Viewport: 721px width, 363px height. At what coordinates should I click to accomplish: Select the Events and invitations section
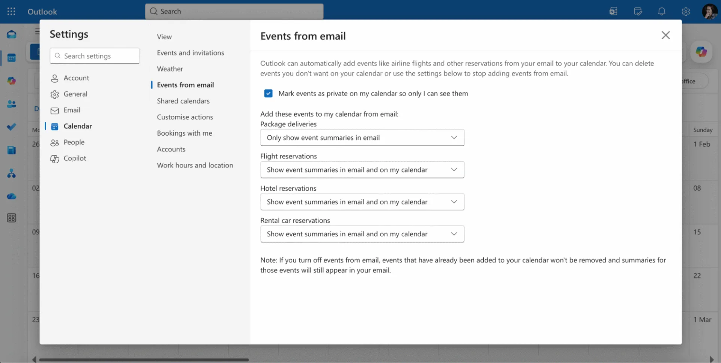coord(190,53)
